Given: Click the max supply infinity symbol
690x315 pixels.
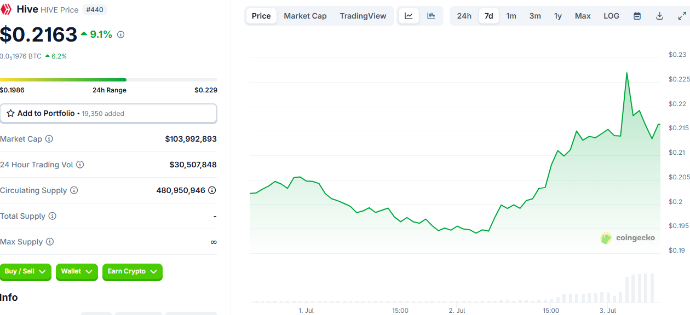Looking at the screenshot, I should pos(214,242).
